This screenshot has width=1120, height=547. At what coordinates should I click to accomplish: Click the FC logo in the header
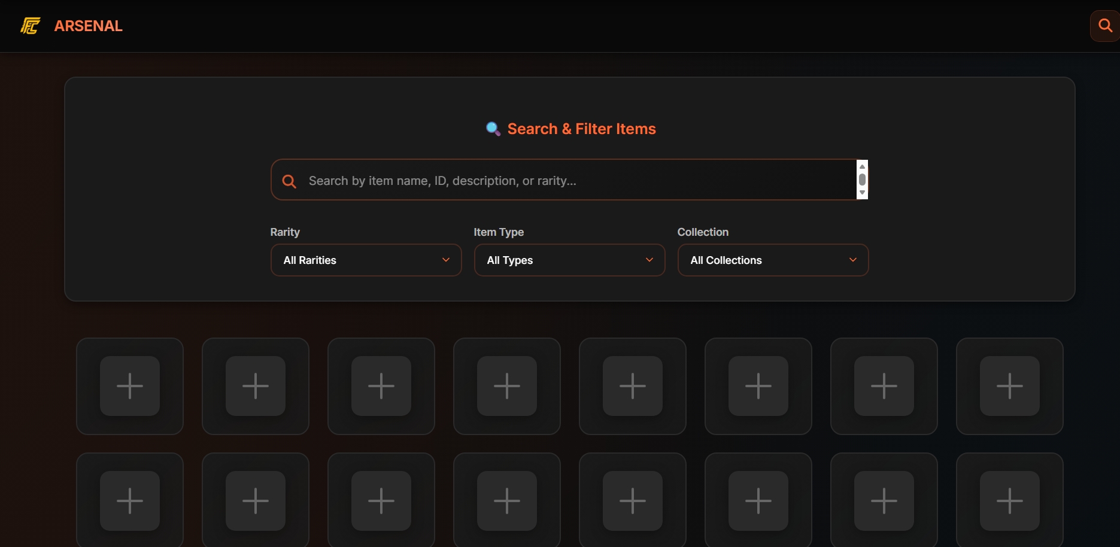coord(31,25)
